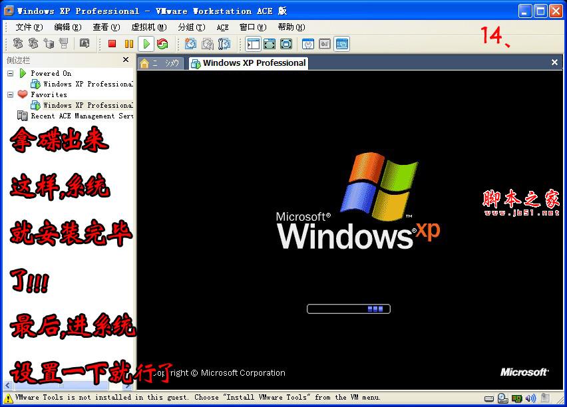
Task: Minimize the VMware Workstation window
Action: click(524, 11)
